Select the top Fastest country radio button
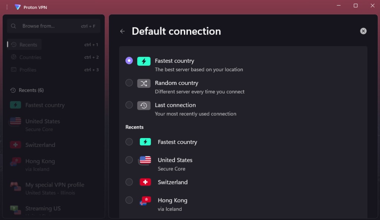 pos(129,60)
